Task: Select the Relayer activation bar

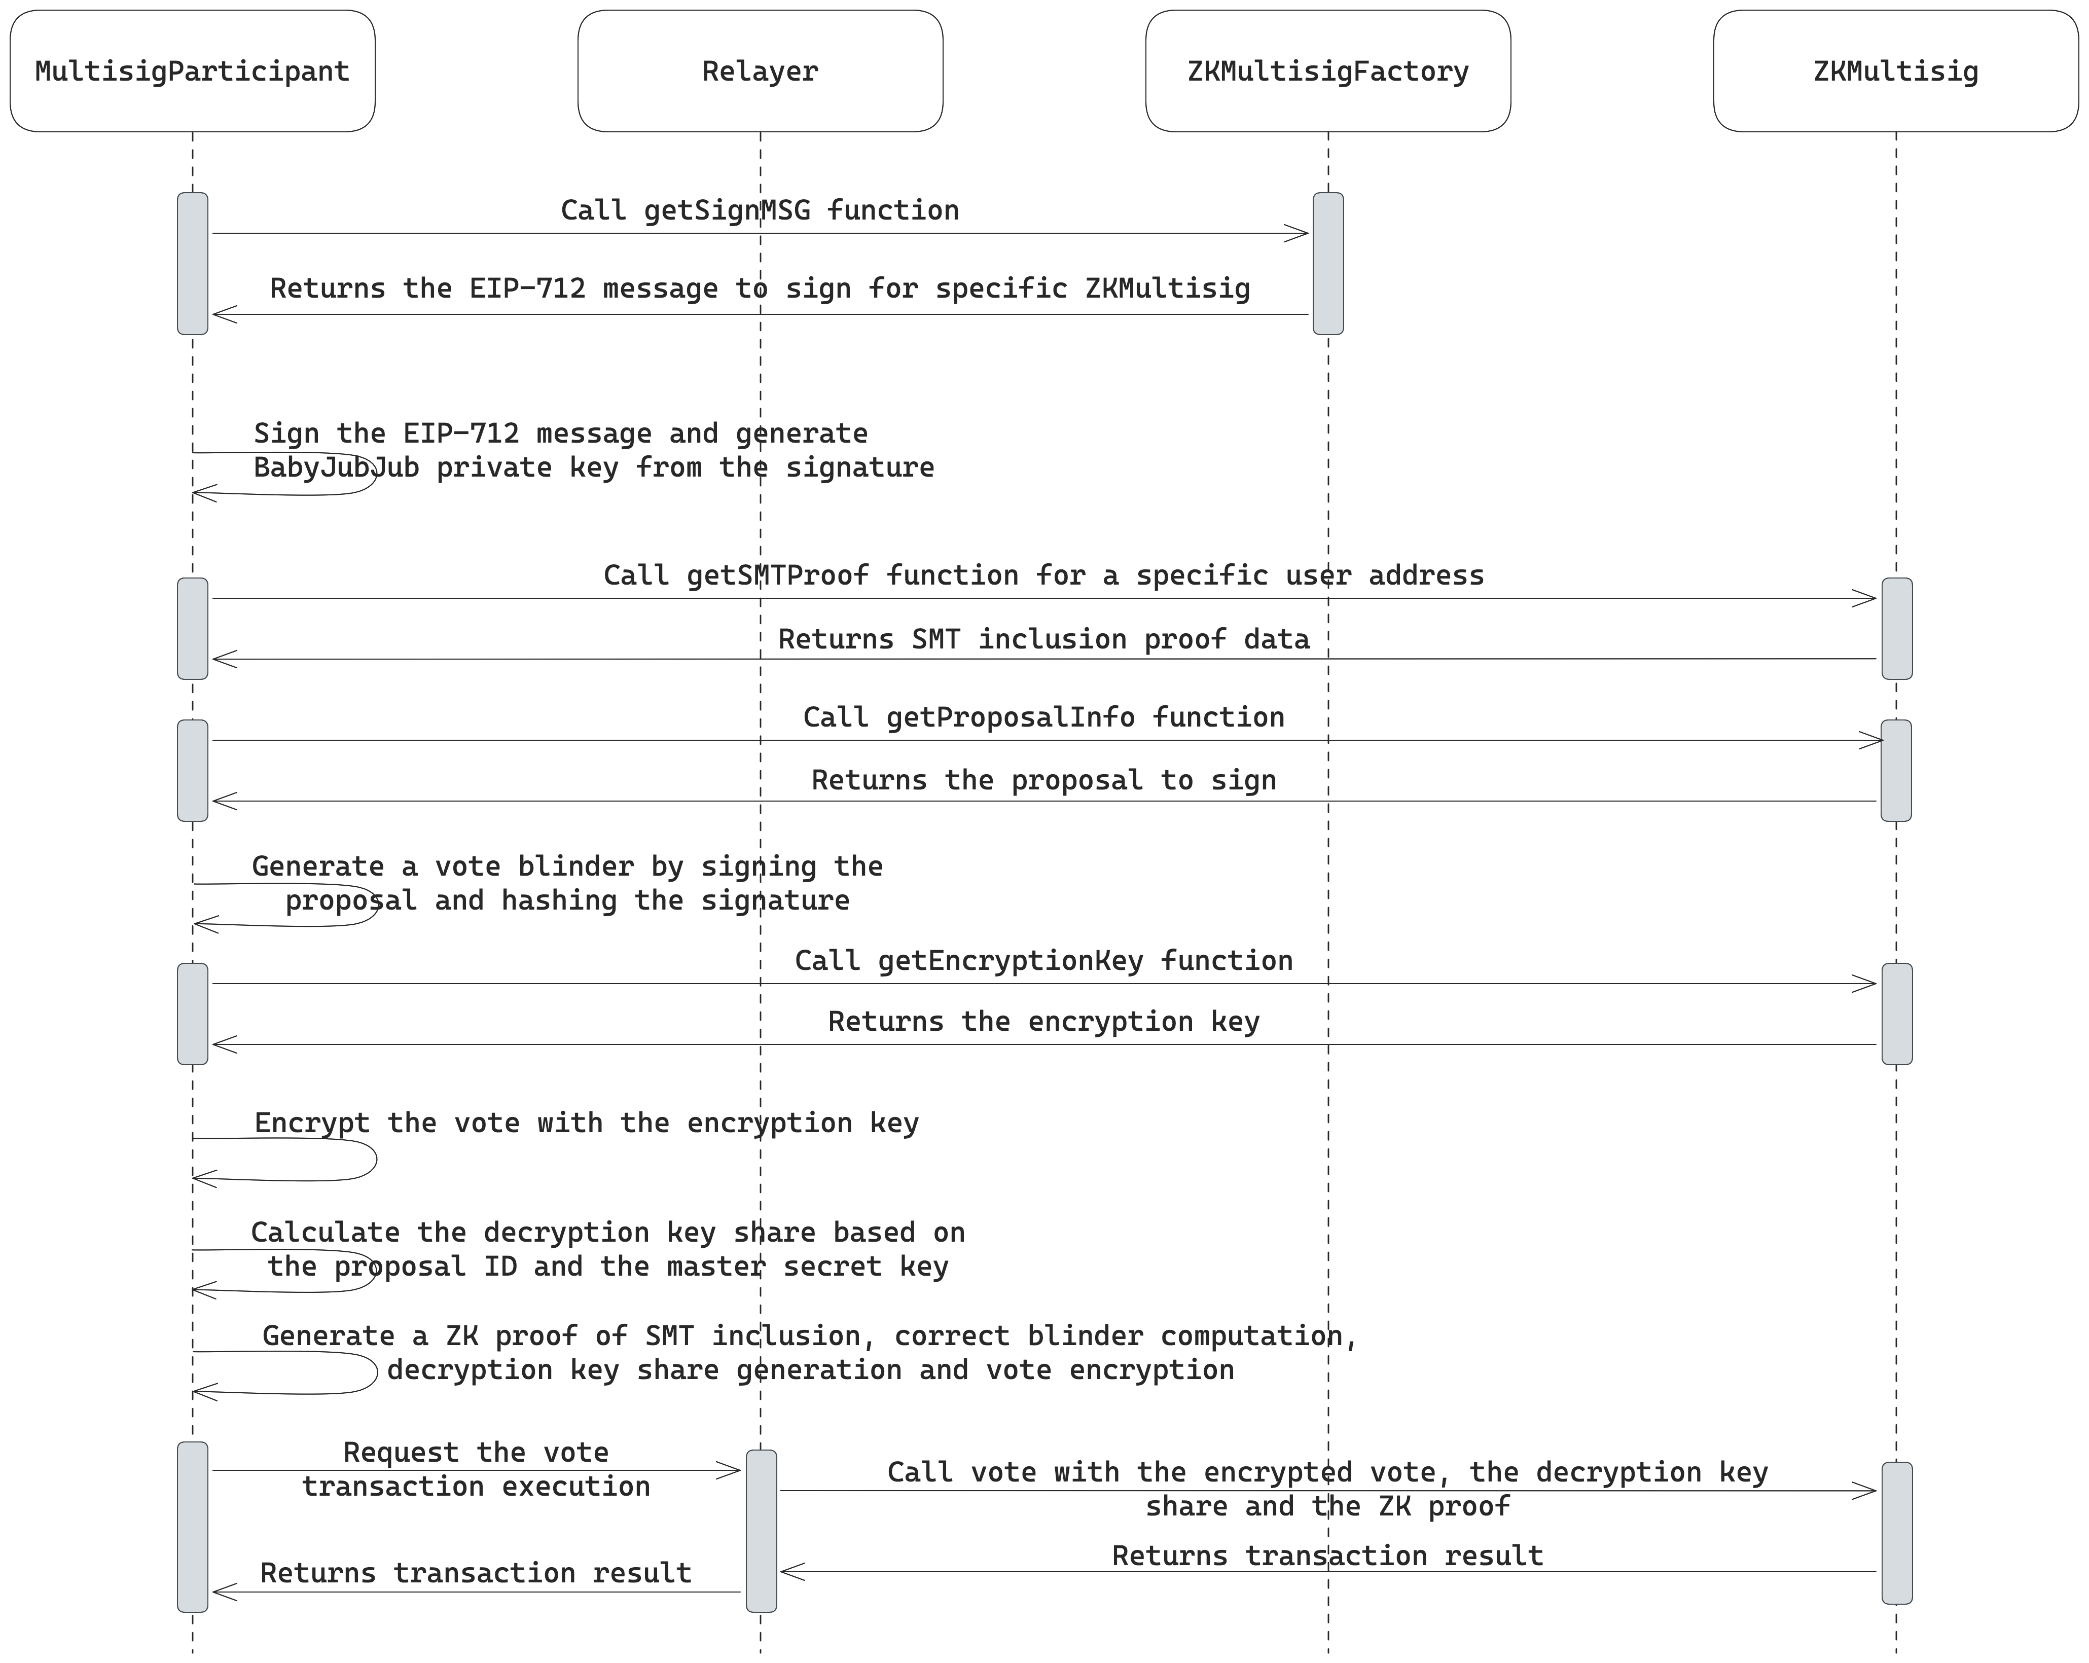Action: pyautogui.click(x=761, y=1531)
